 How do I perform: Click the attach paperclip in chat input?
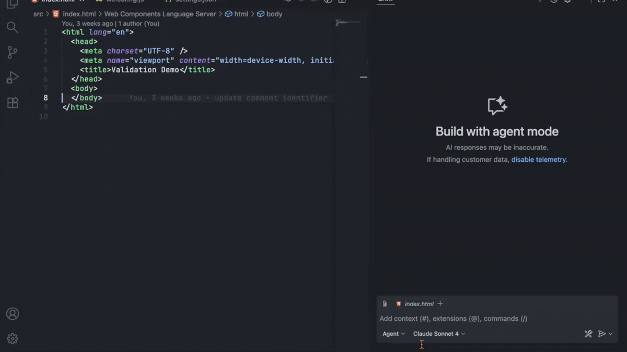pyautogui.click(x=385, y=304)
